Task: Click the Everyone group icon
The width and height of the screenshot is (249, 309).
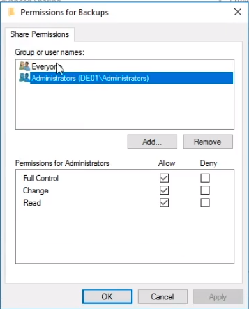Action: (x=24, y=66)
